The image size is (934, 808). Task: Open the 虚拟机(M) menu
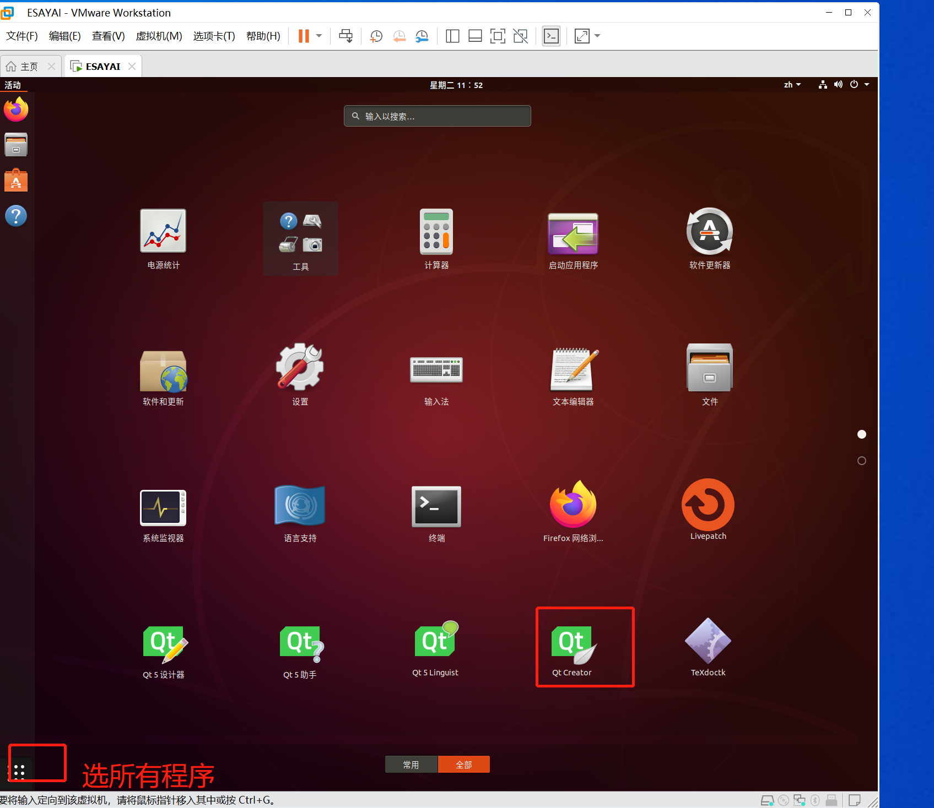tap(159, 36)
